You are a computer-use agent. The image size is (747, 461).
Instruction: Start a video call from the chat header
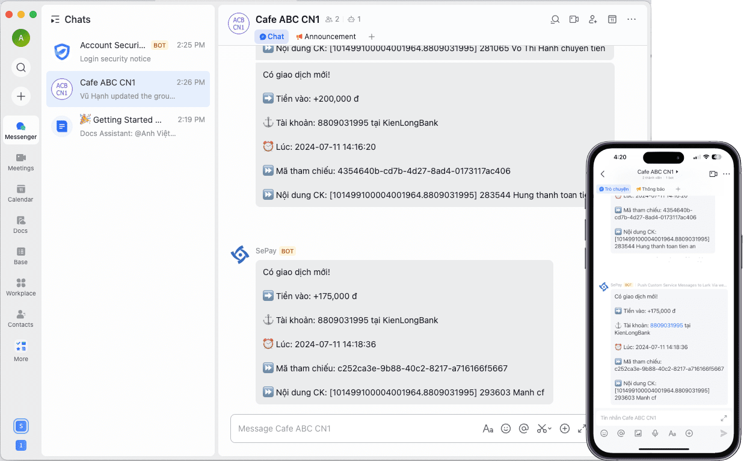pos(574,19)
